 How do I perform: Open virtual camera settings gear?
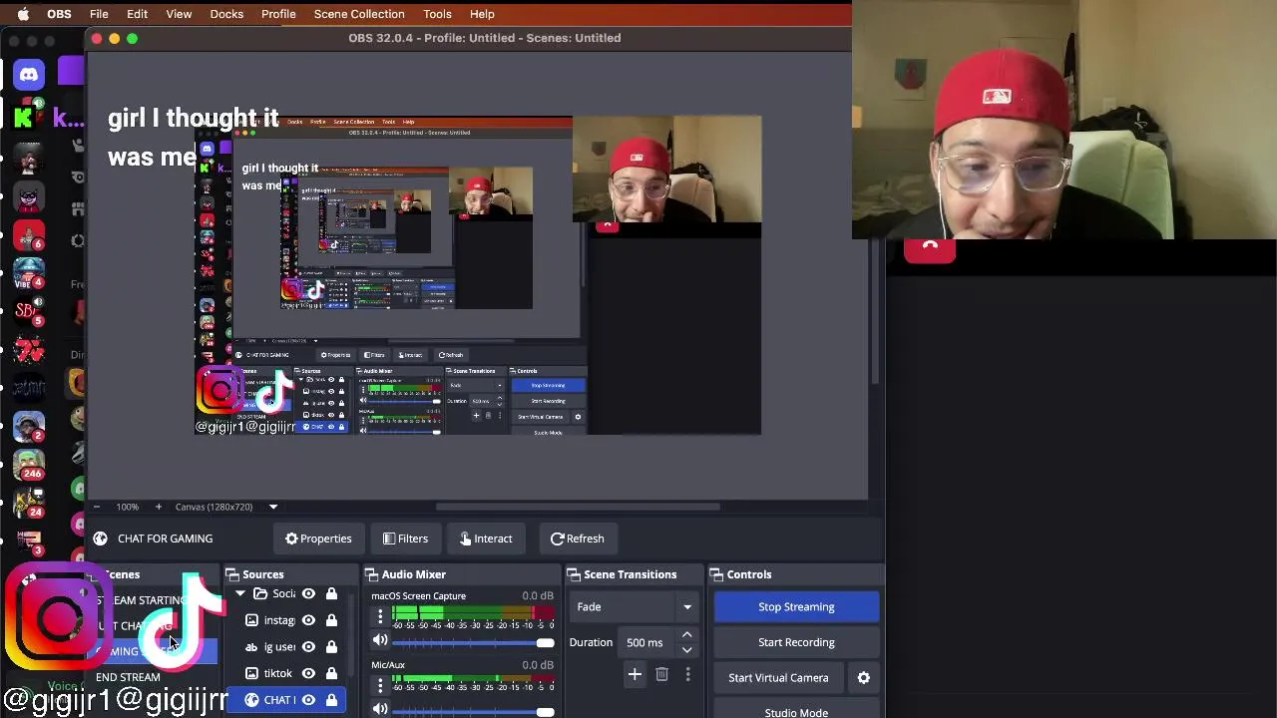pos(864,678)
